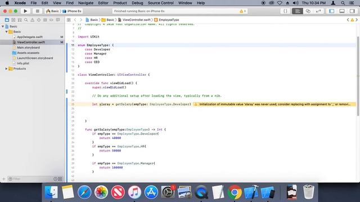Show only recent files filter
The height and width of the screenshot is (202, 360).
(x=55, y=179)
